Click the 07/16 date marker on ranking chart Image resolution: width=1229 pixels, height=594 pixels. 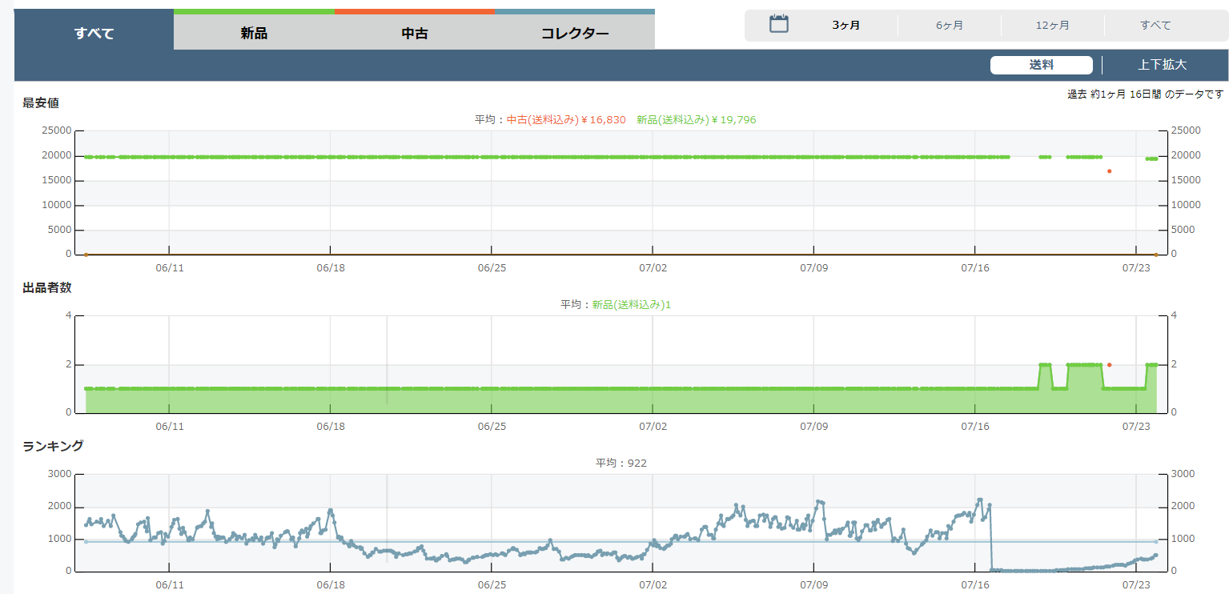pyautogui.click(x=974, y=585)
